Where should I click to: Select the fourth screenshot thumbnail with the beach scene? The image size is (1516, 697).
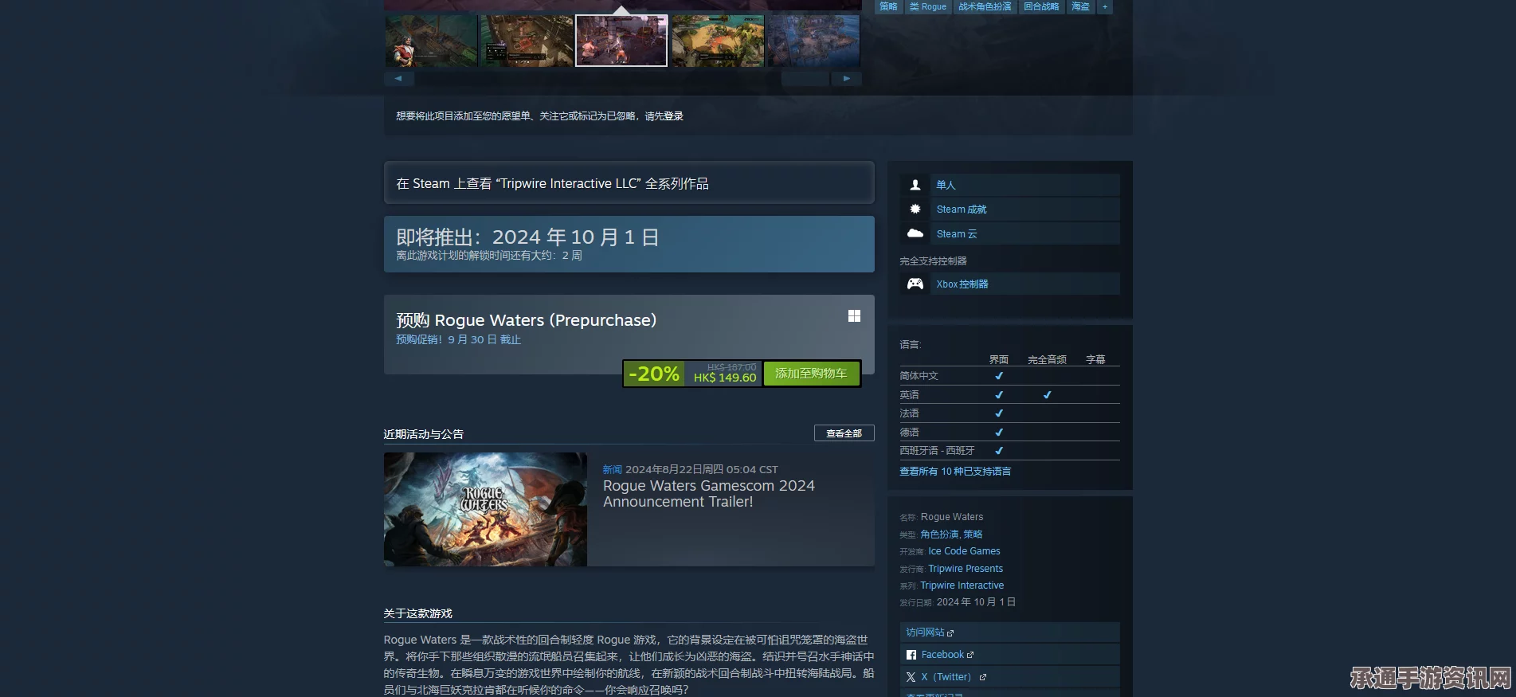(718, 41)
